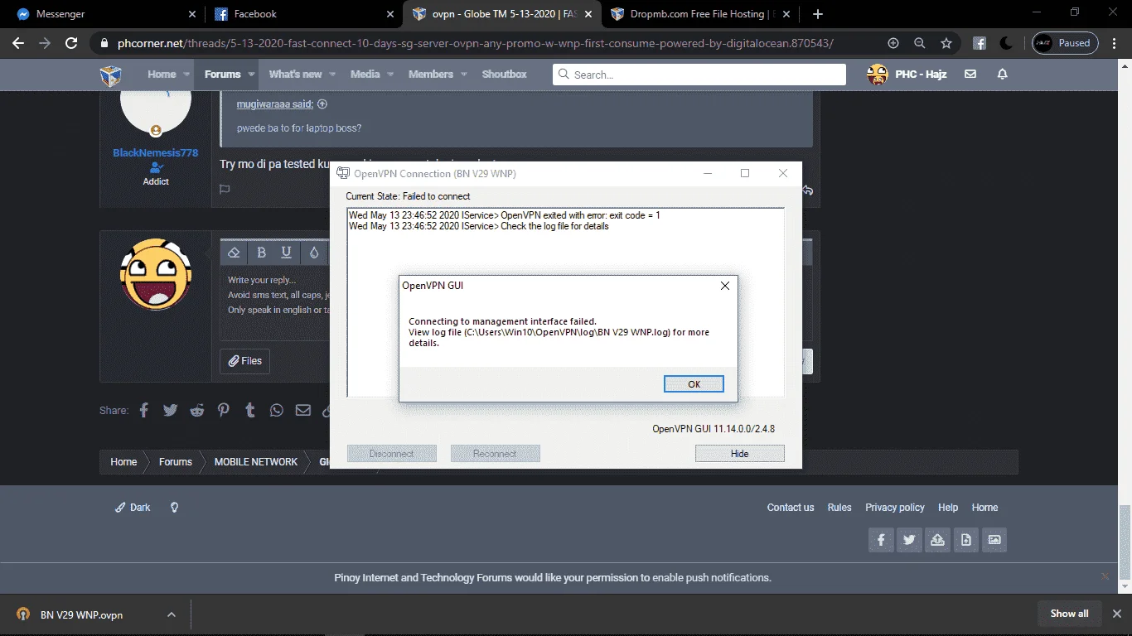Open the inbox envelope icon
The height and width of the screenshot is (636, 1132).
click(970, 75)
